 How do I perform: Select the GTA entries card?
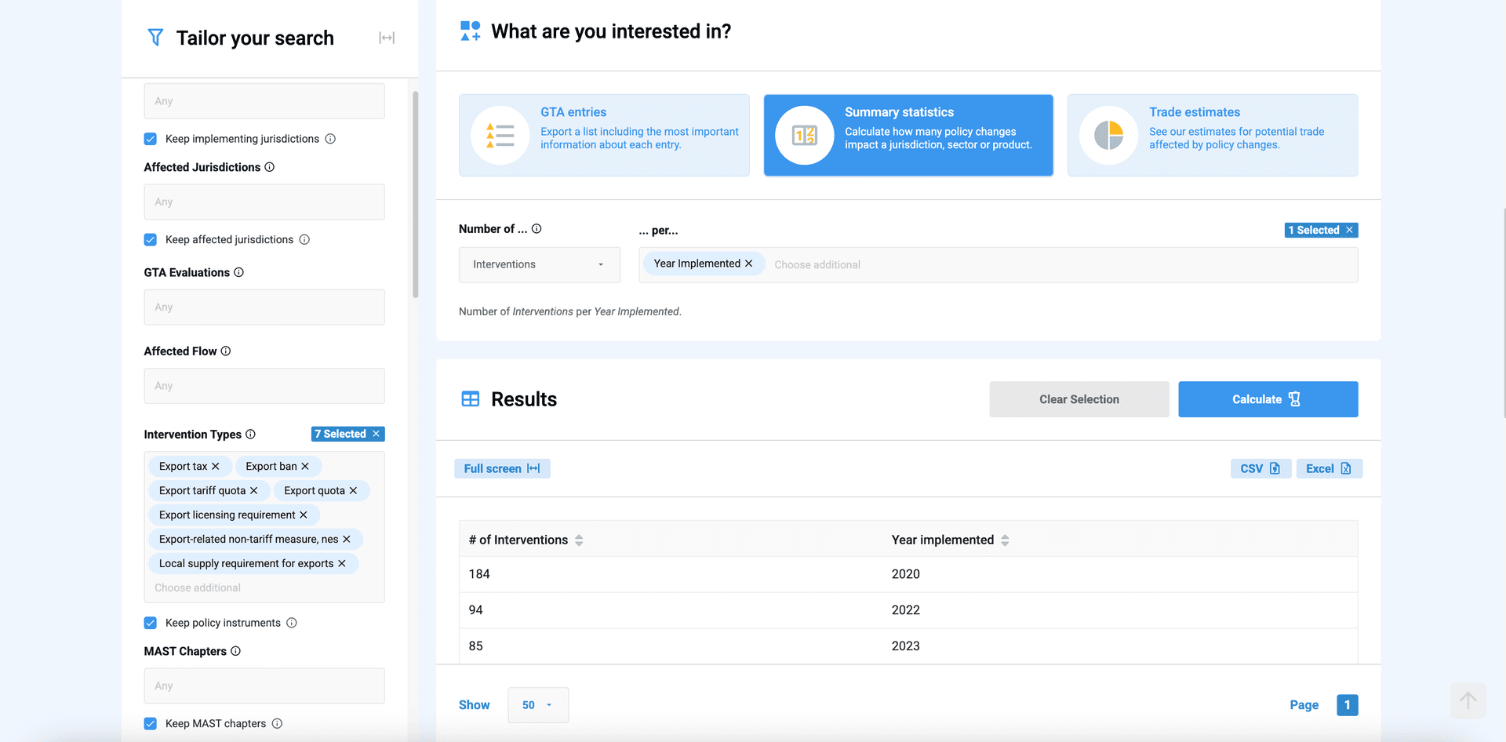coord(604,135)
